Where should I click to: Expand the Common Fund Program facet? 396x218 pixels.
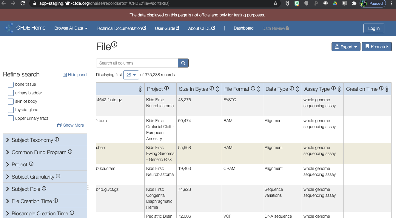point(45,152)
